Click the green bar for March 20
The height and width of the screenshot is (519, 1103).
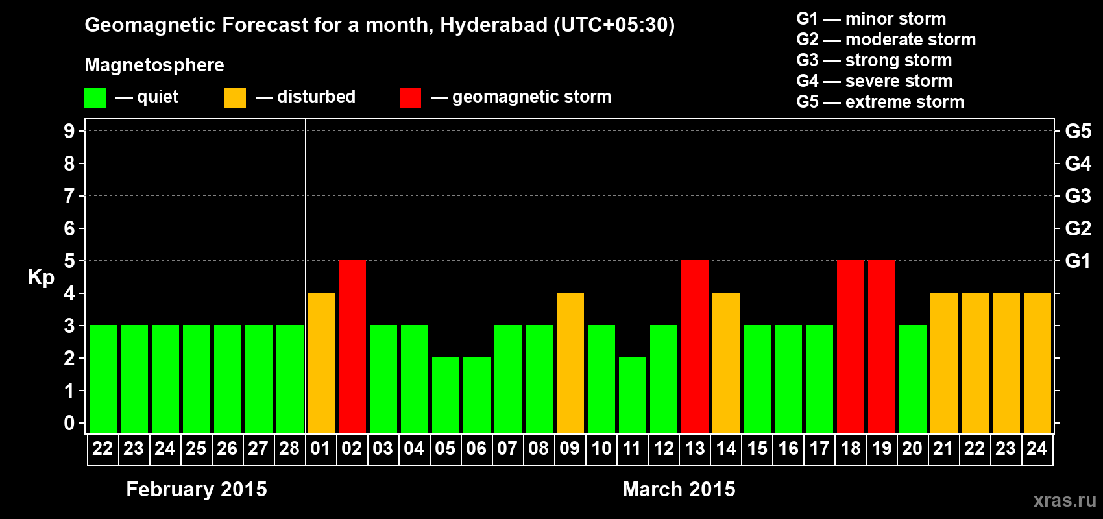(913, 380)
